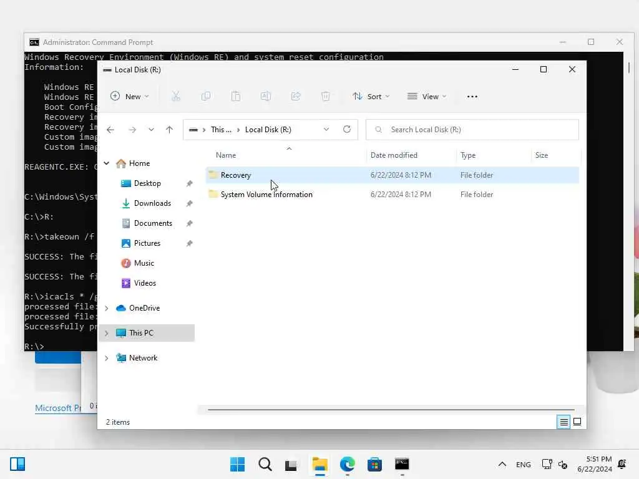Click the Share icon in Explorer toolbar
The image size is (639, 479).
tap(296, 97)
